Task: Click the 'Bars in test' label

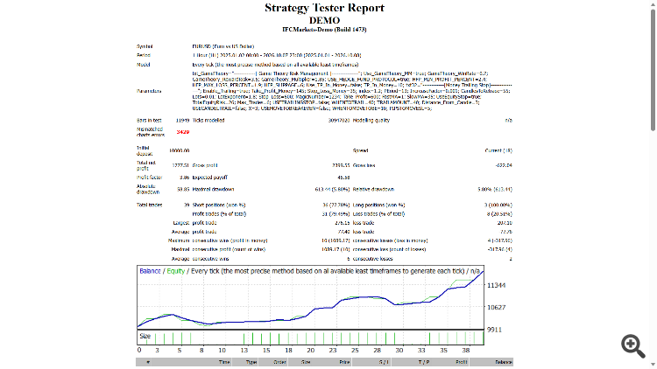Action: 149,120
